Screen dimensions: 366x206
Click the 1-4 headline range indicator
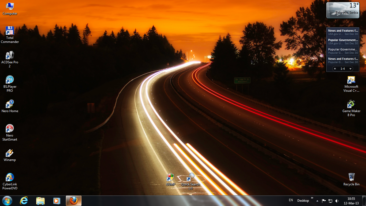(343, 69)
